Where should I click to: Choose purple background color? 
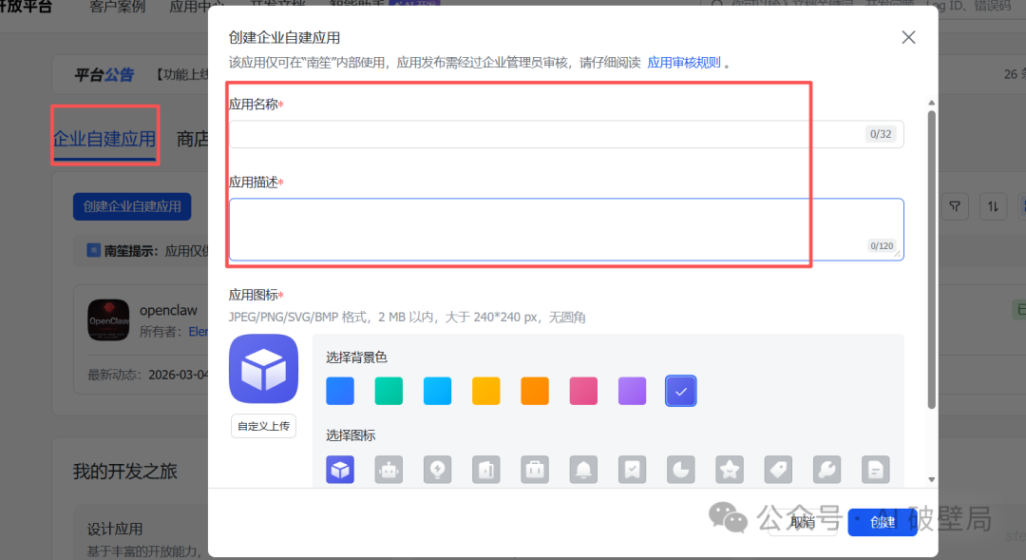tap(632, 391)
